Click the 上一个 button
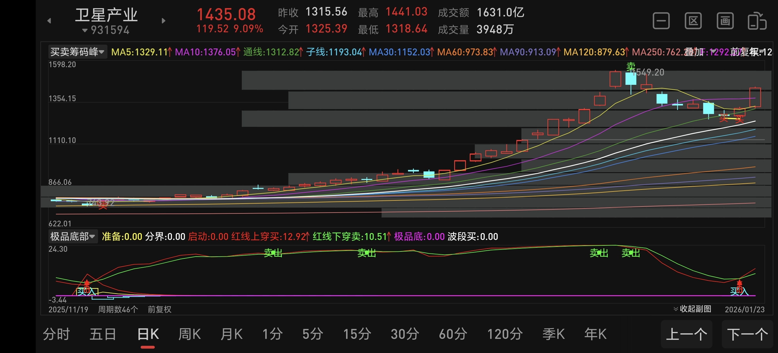778x353 pixels. point(686,334)
